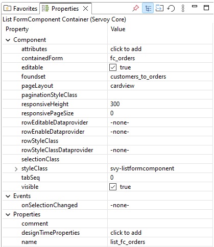
Task: Click Restore Default Value icon
Action: coord(171,8)
